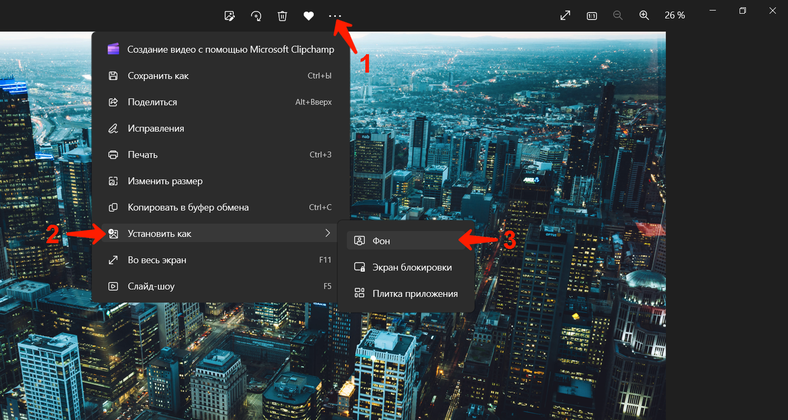Open the three-dots more options menu
The image size is (788, 420).
tap(335, 16)
